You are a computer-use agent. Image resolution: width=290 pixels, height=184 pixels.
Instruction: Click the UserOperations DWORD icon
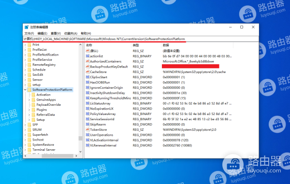pos(87,135)
